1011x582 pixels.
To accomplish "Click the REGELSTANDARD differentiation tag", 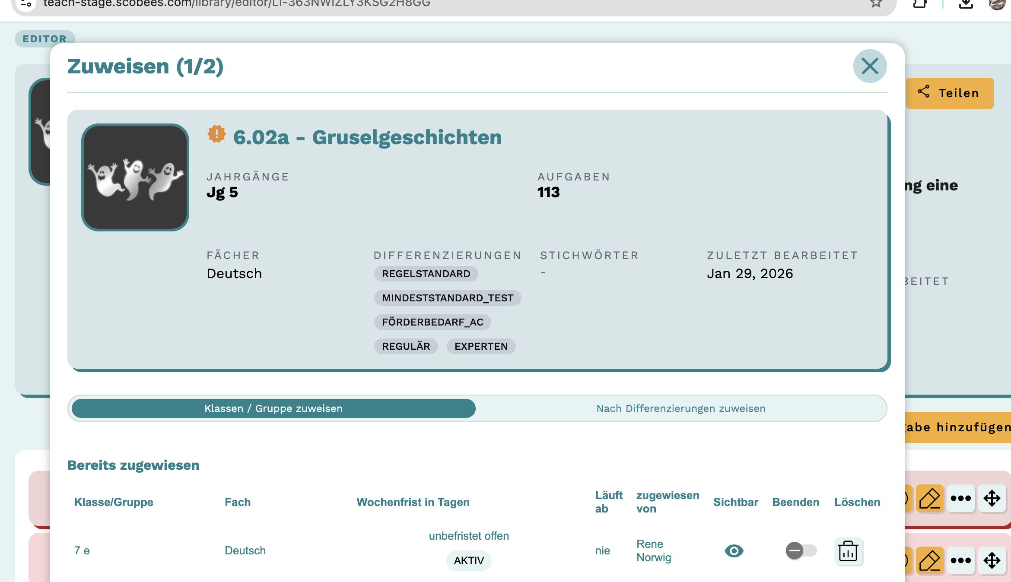I will [x=426, y=274].
